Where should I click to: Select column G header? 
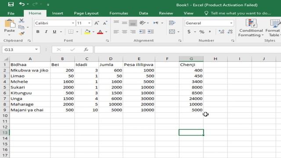coord(191,59)
